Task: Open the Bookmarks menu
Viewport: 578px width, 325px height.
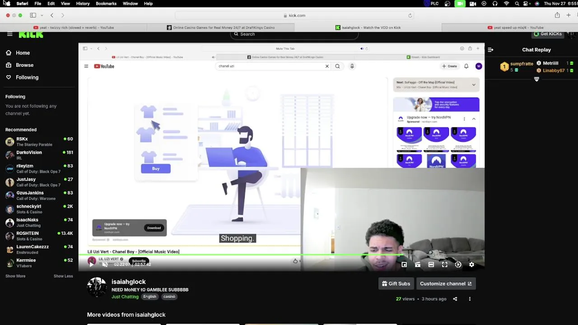Action: [x=106, y=4]
